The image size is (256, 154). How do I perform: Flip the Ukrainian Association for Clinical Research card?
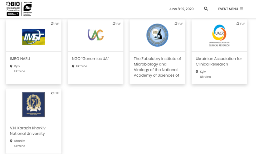coord(241,24)
